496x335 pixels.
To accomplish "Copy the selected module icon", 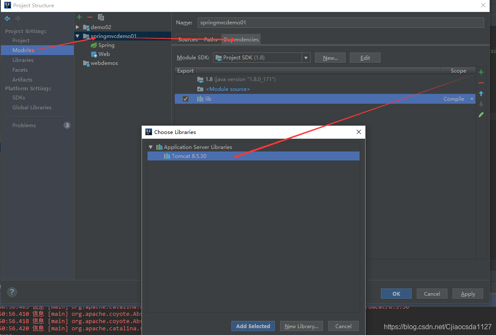I will click(x=101, y=17).
